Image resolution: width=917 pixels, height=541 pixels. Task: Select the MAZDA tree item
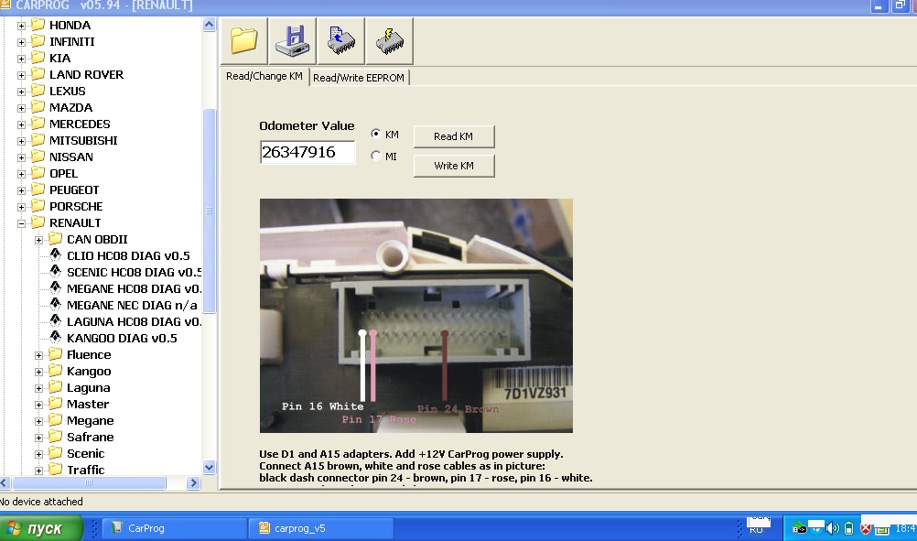70,107
